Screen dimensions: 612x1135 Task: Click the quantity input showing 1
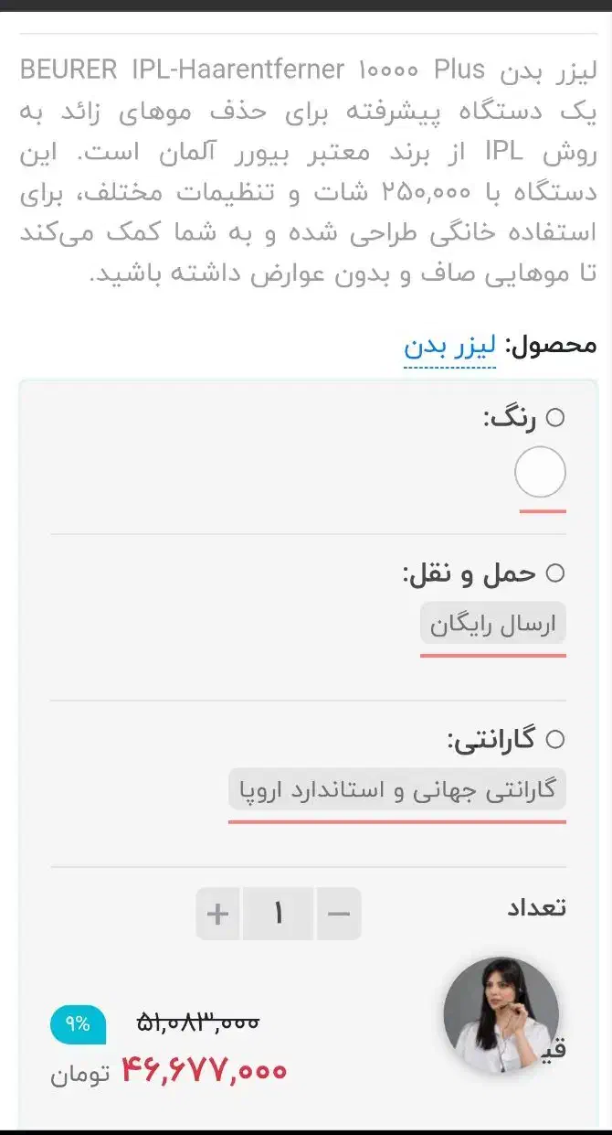(278, 913)
